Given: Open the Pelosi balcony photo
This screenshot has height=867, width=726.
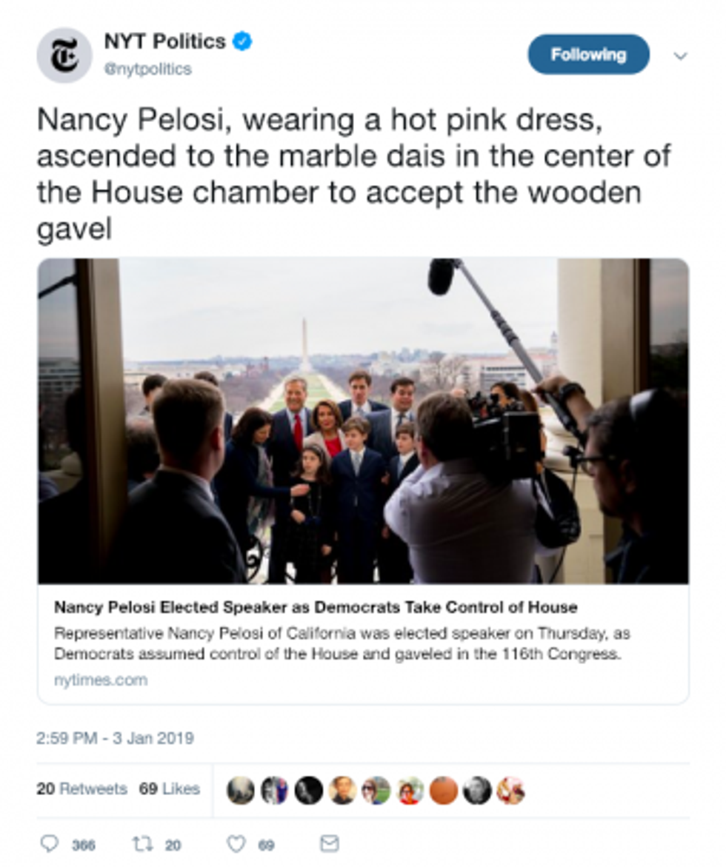Looking at the screenshot, I should pyautogui.click(x=363, y=421).
